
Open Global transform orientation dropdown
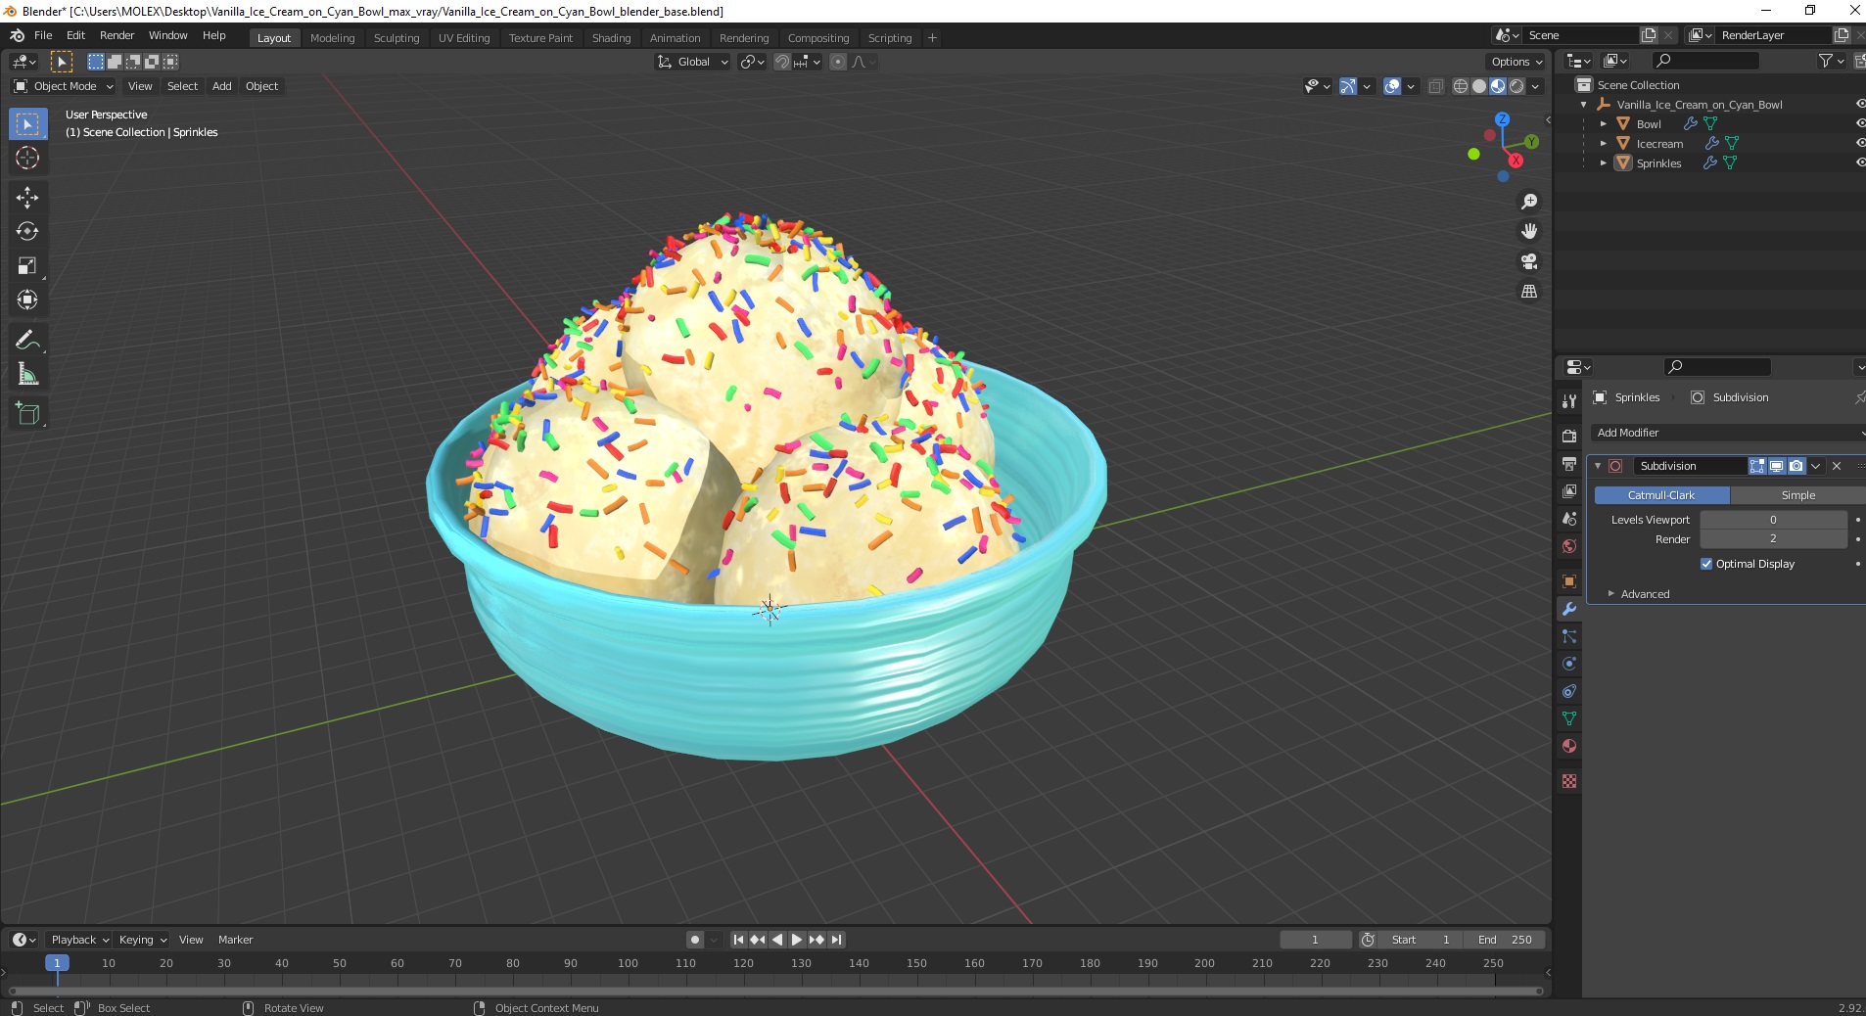click(692, 62)
